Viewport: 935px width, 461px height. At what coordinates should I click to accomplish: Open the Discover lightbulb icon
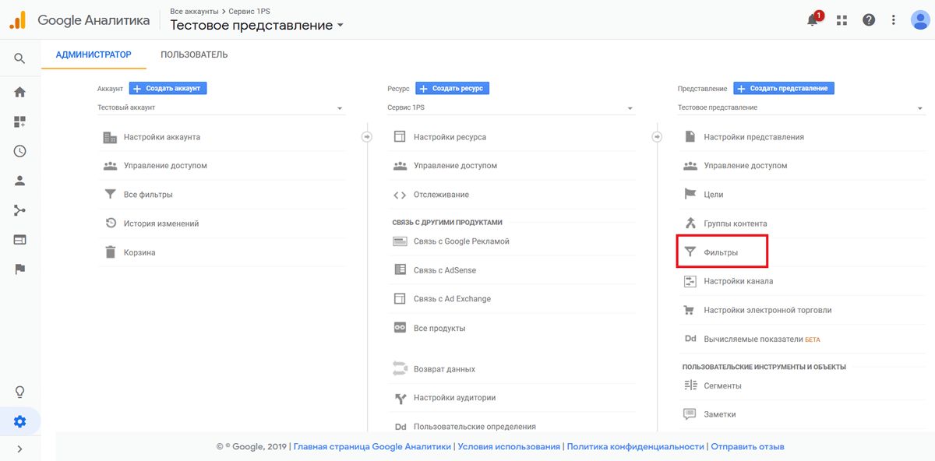pos(19,392)
